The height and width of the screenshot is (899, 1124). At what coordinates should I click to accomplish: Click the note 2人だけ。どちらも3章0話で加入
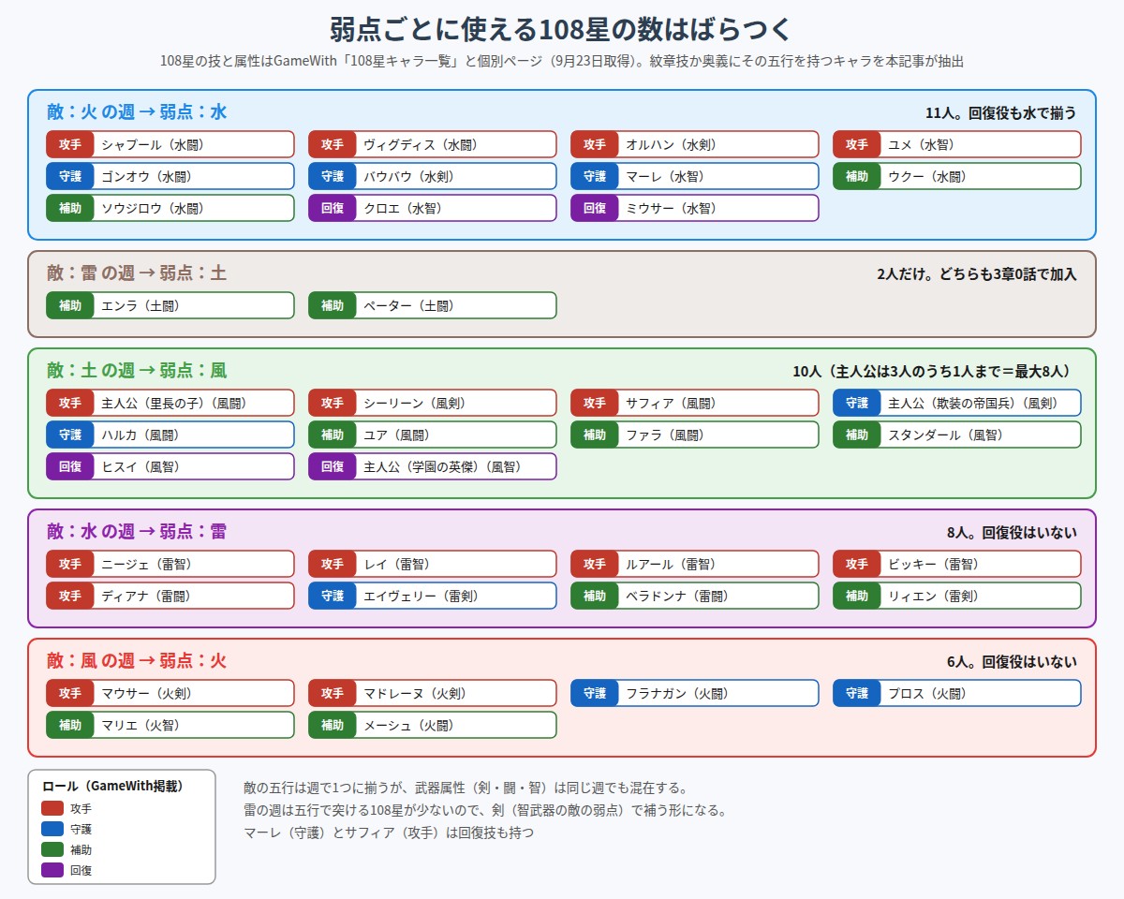pyautogui.click(x=977, y=274)
